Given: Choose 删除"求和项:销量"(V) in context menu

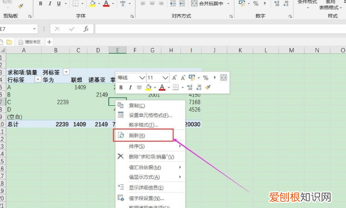Looking at the screenshot, I should tap(150, 157).
